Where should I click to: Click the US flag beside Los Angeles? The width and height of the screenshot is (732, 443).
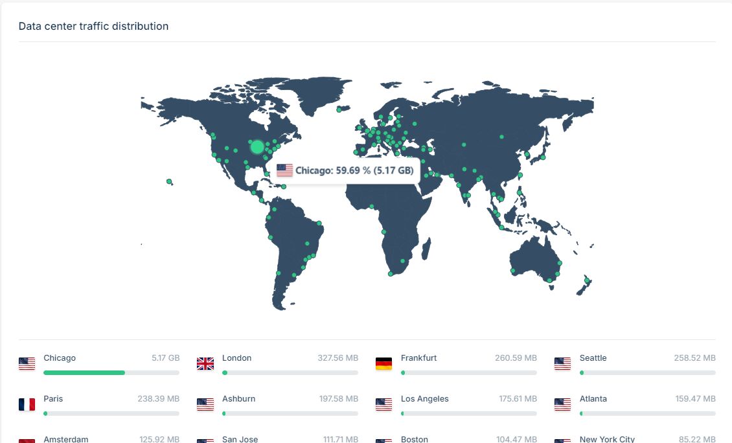[383, 405]
